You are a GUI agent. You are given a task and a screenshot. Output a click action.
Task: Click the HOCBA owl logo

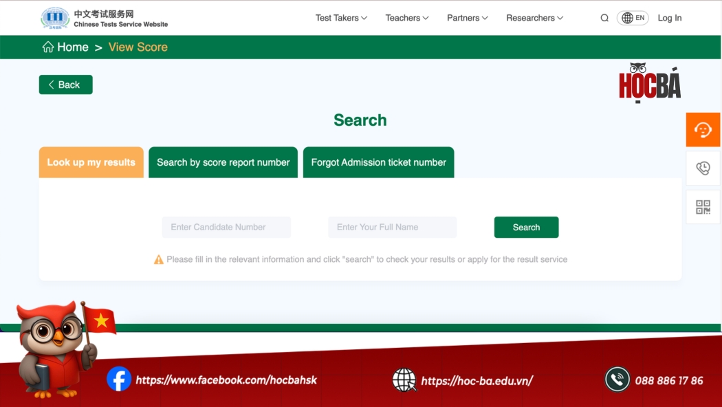click(649, 84)
